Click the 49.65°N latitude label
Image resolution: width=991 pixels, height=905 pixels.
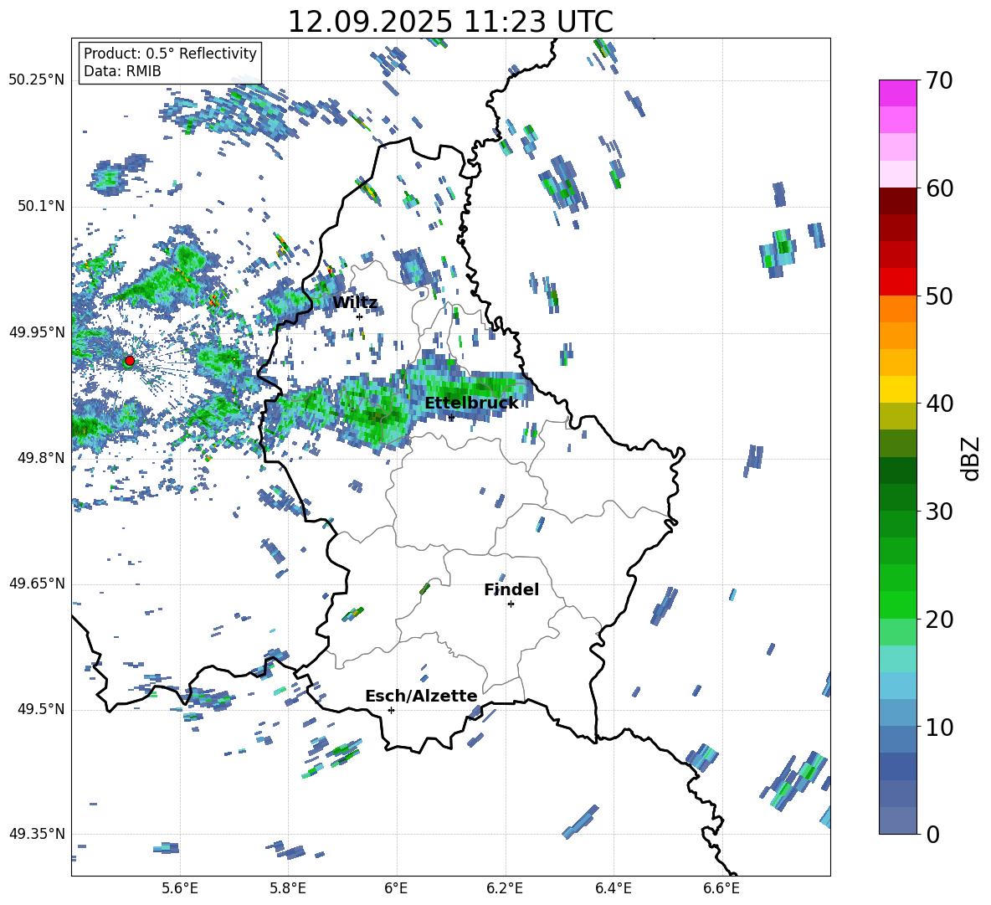coord(37,584)
